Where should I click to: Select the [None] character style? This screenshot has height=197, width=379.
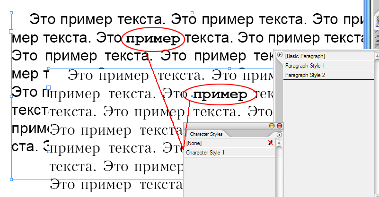[230, 143]
